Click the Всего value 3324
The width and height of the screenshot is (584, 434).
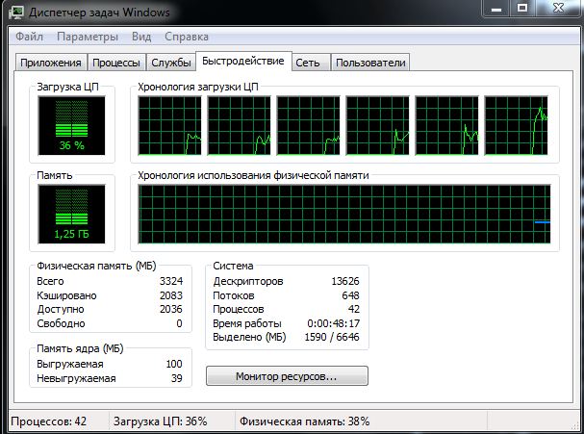[171, 281]
